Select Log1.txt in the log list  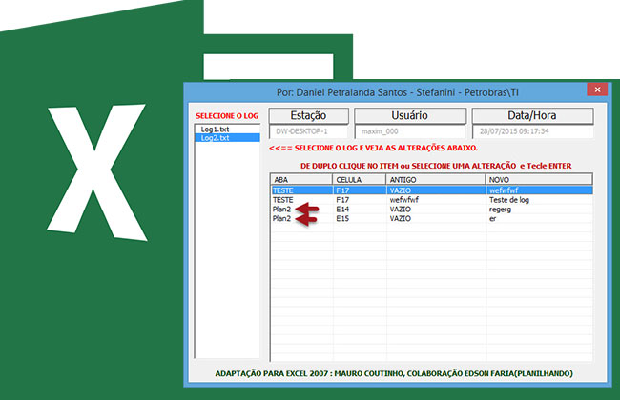tap(215, 130)
